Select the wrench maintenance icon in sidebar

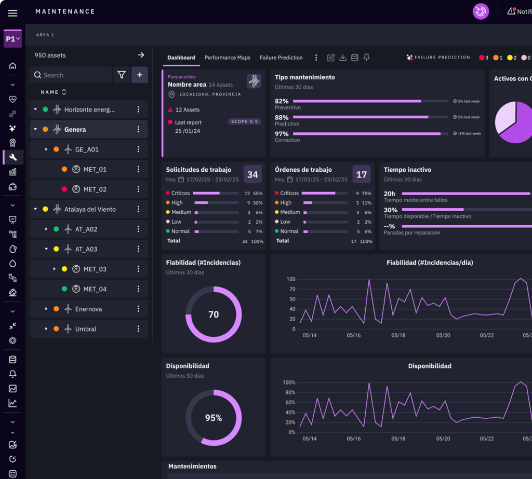[x=13, y=157]
